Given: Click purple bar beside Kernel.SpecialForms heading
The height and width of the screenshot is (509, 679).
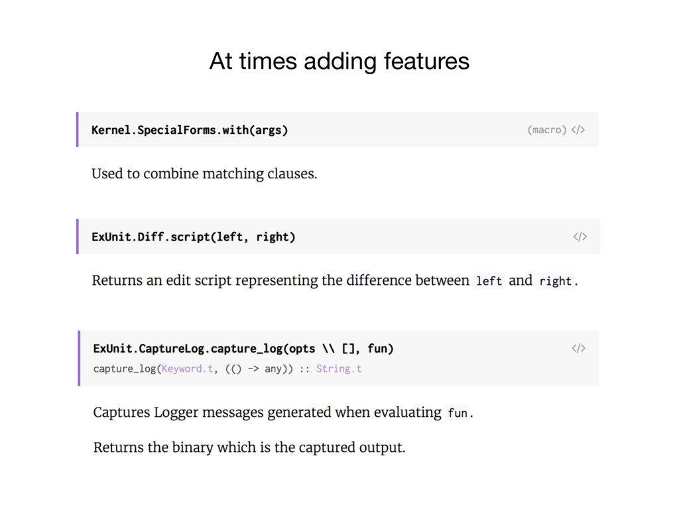Looking at the screenshot, I should click(x=78, y=129).
